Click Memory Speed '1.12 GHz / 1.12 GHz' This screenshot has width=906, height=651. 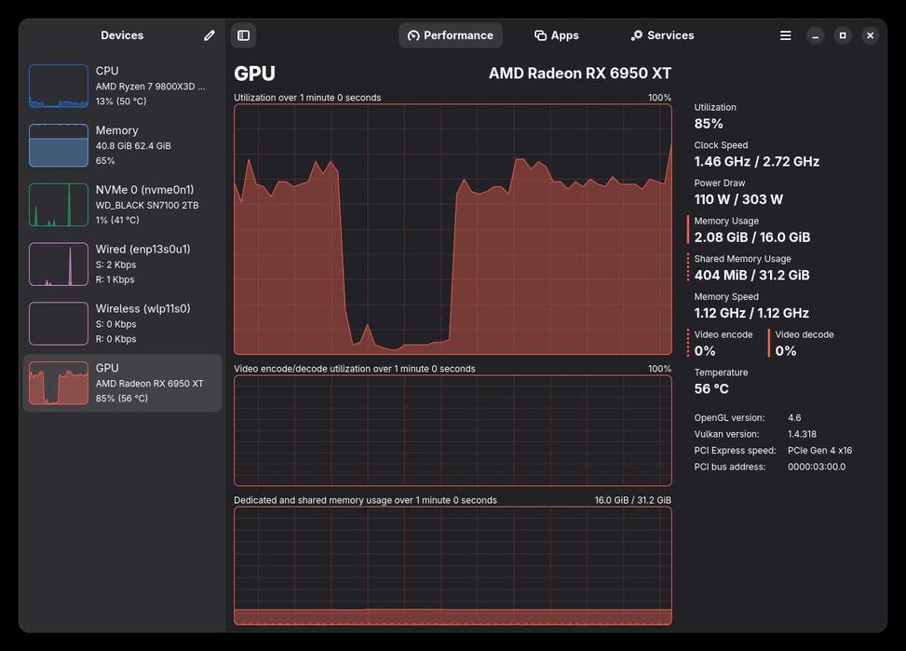[751, 313]
